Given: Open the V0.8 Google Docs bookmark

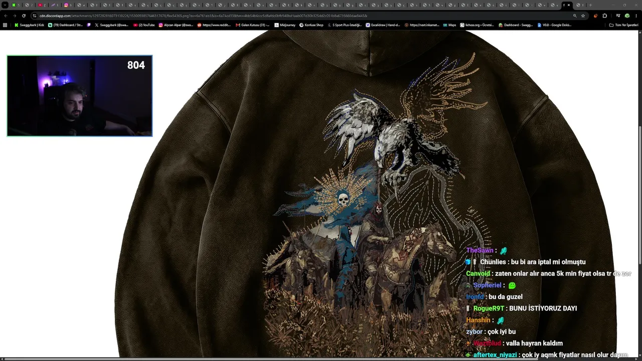Looking at the screenshot, I should pos(554,25).
